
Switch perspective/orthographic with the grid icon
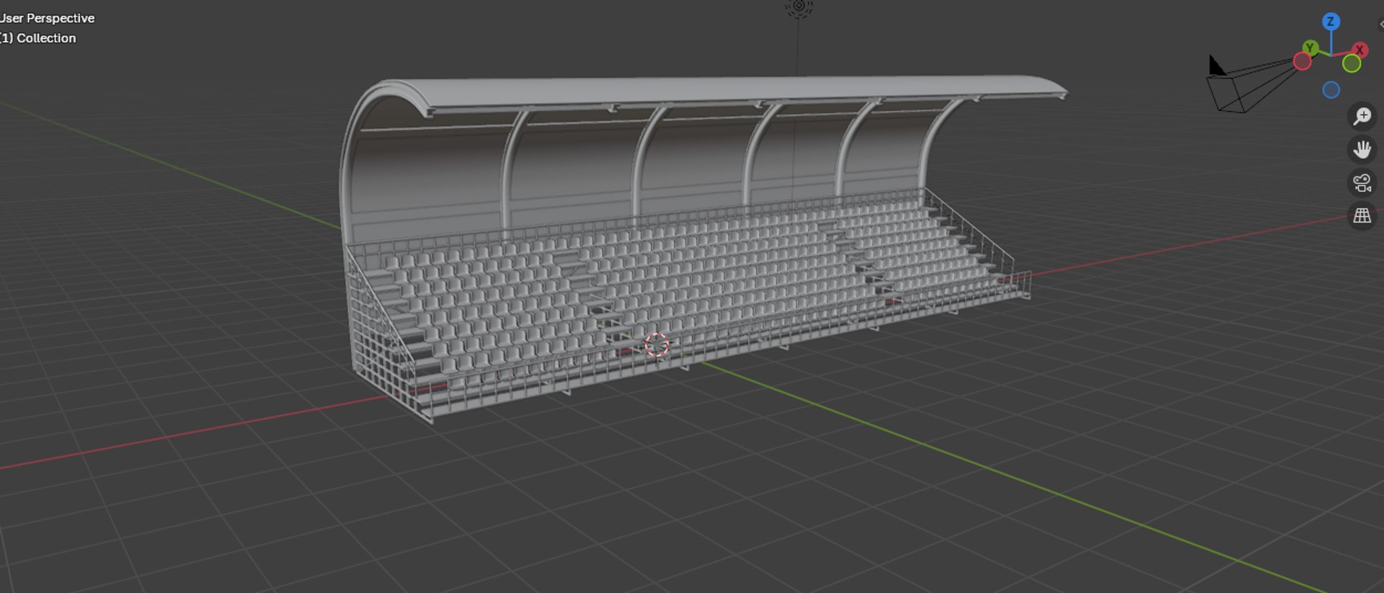click(x=1362, y=215)
